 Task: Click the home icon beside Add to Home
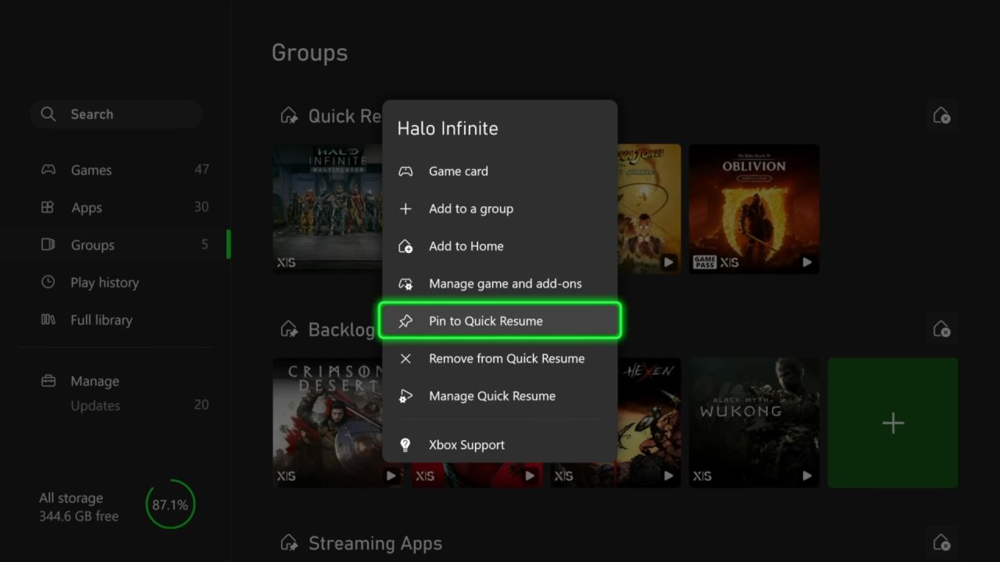405,246
